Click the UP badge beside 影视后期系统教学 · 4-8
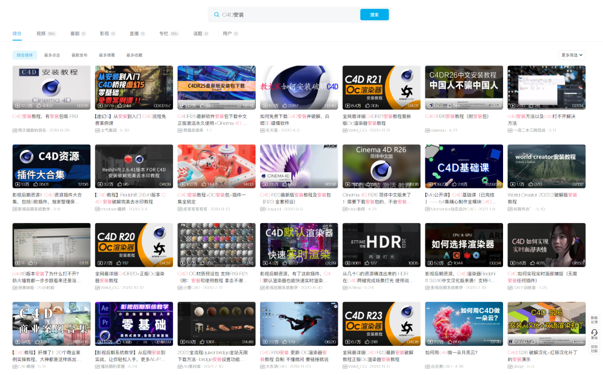Screen dimensions: 603x375 tap(15, 209)
